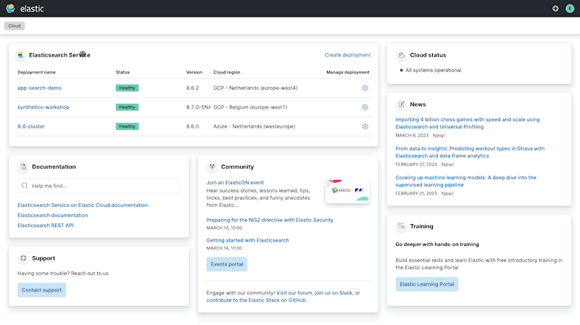This screenshot has height=325, width=580.
Task: Click the Cloud status icon
Action: 402,55
